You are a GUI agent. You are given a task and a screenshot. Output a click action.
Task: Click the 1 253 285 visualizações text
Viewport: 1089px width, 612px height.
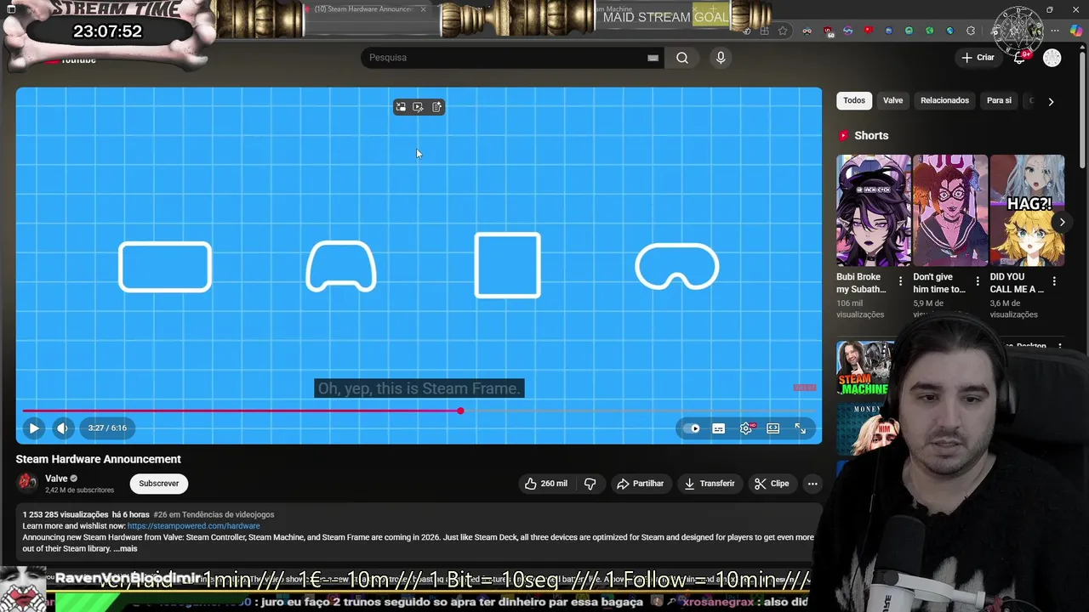click(x=66, y=514)
